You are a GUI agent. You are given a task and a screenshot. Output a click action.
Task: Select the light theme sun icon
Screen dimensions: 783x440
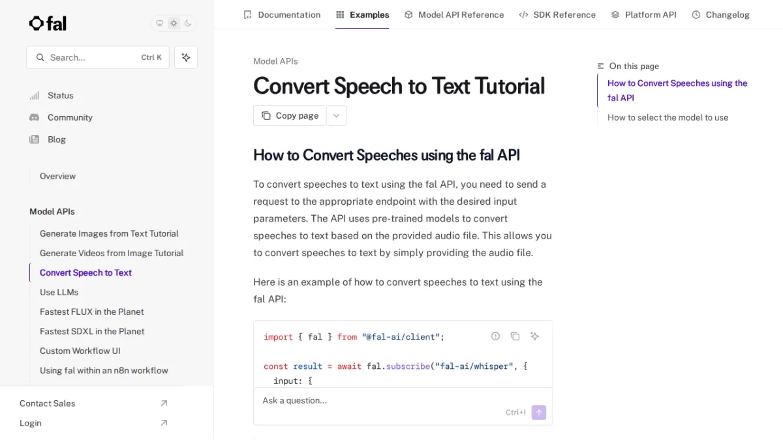(174, 23)
